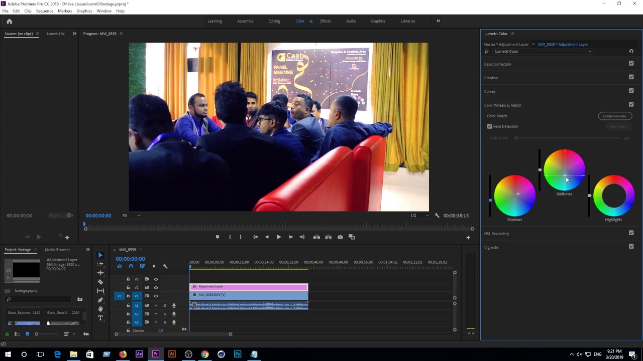
Task: Switch to the Effects workspace
Action: click(326, 21)
